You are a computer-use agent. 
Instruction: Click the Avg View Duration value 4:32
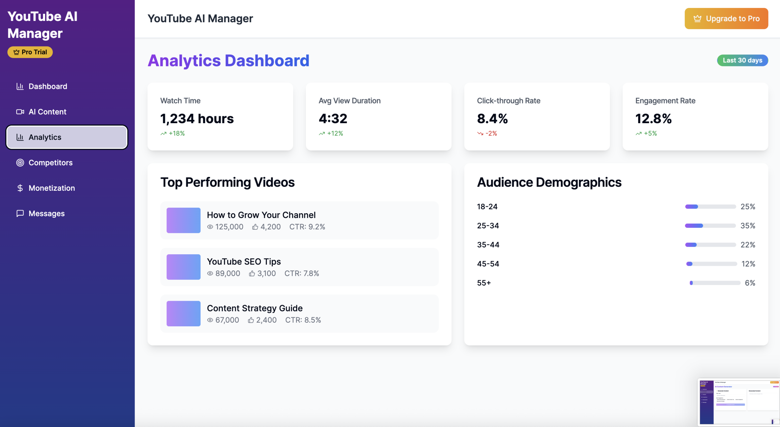(333, 118)
